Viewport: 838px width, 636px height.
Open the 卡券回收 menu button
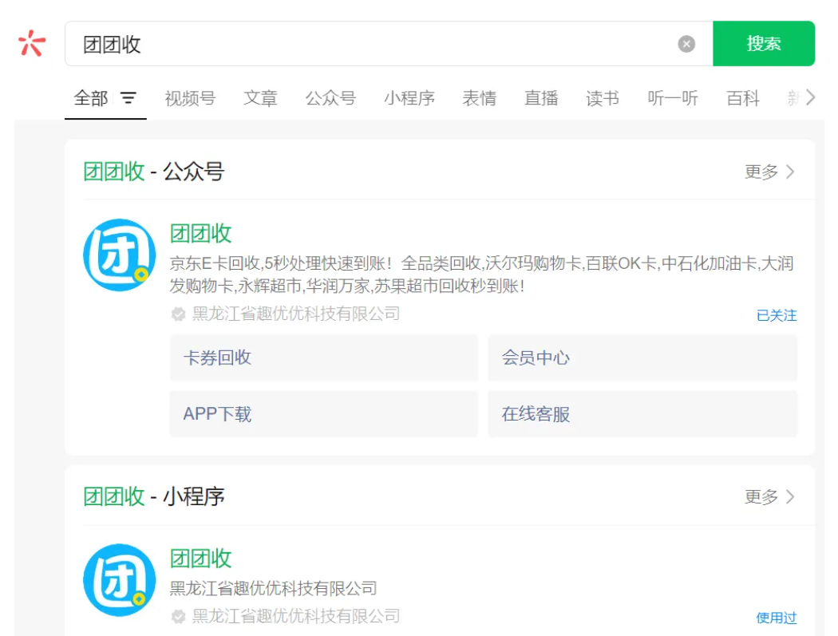(323, 358)
